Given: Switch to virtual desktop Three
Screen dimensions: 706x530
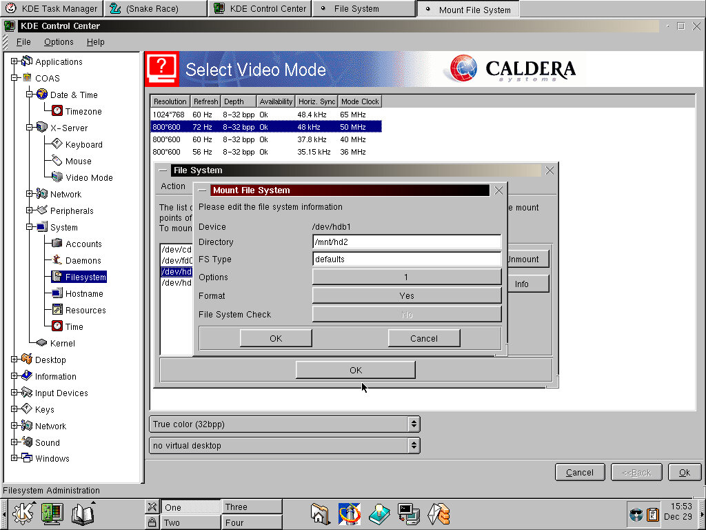Looking at the screenshot, I should click(252, 507).
